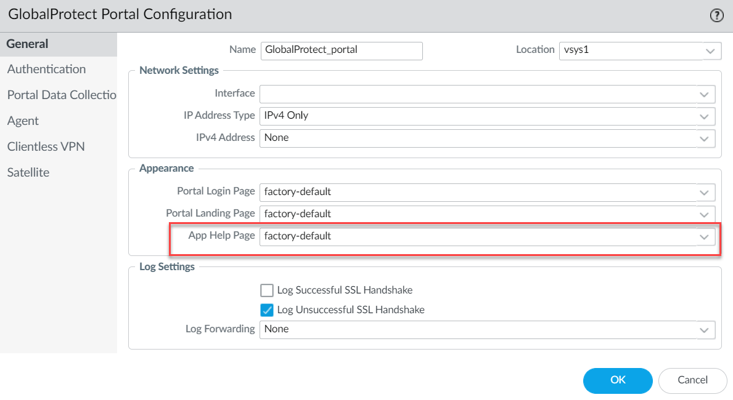Screen dimensions: 733x400
Task: Open Portal Landing Page dropdown
Action: click(704, 214)
